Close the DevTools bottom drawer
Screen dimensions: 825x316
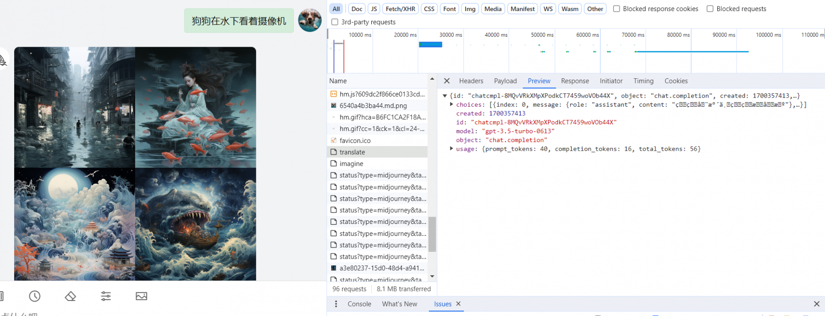[x=816, y=304]
